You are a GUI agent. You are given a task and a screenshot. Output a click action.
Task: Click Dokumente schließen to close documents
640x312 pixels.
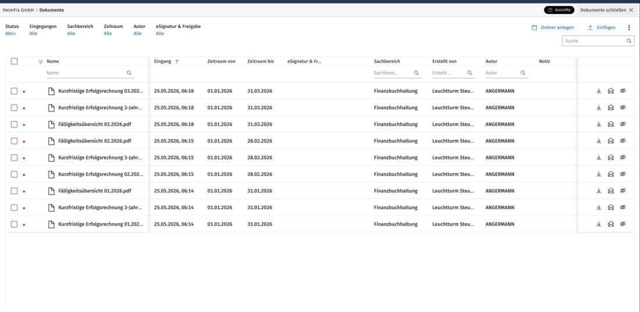click(x=606, y=10)
